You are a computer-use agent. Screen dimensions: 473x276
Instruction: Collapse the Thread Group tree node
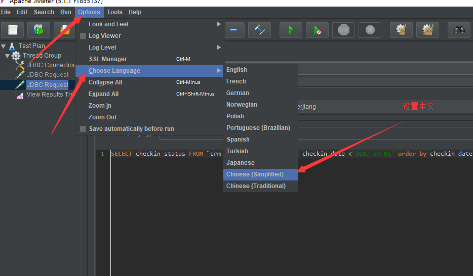click(x=7, y=56)
